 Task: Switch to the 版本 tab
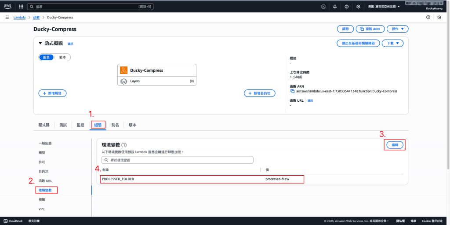[x=133, y=125]
